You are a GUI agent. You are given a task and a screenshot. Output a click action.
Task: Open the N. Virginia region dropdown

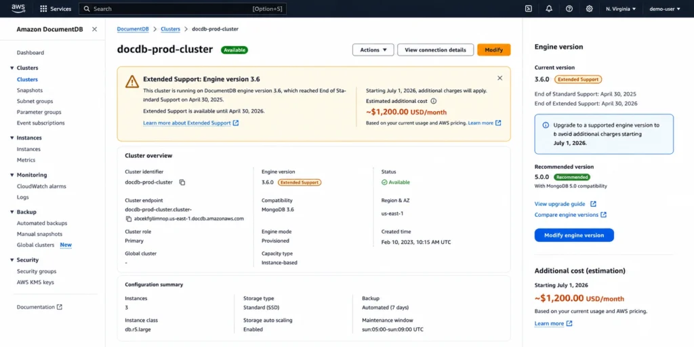click(621, 9)
